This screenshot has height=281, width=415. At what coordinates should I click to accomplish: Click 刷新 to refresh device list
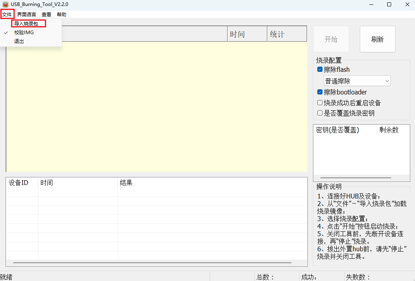pos(377,39)
